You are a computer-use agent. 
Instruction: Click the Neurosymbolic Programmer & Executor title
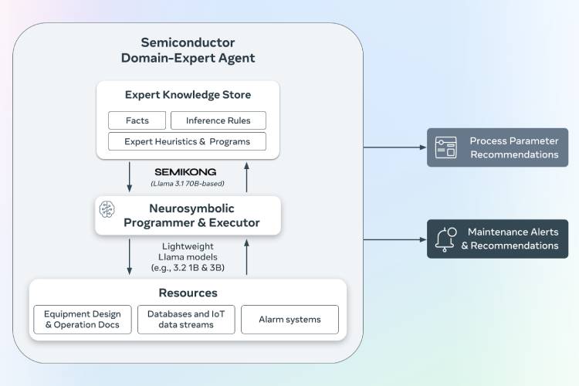pyautogui.click(x=193, y=215)
